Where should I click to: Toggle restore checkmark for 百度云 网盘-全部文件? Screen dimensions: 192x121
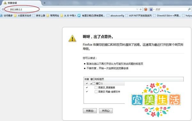[x=87, y=92]
